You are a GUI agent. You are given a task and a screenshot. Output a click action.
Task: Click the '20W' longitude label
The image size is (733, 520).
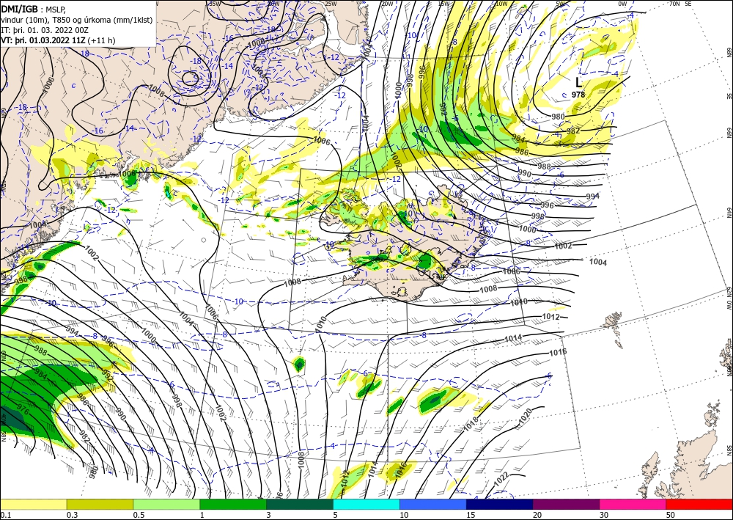(387, 4)
